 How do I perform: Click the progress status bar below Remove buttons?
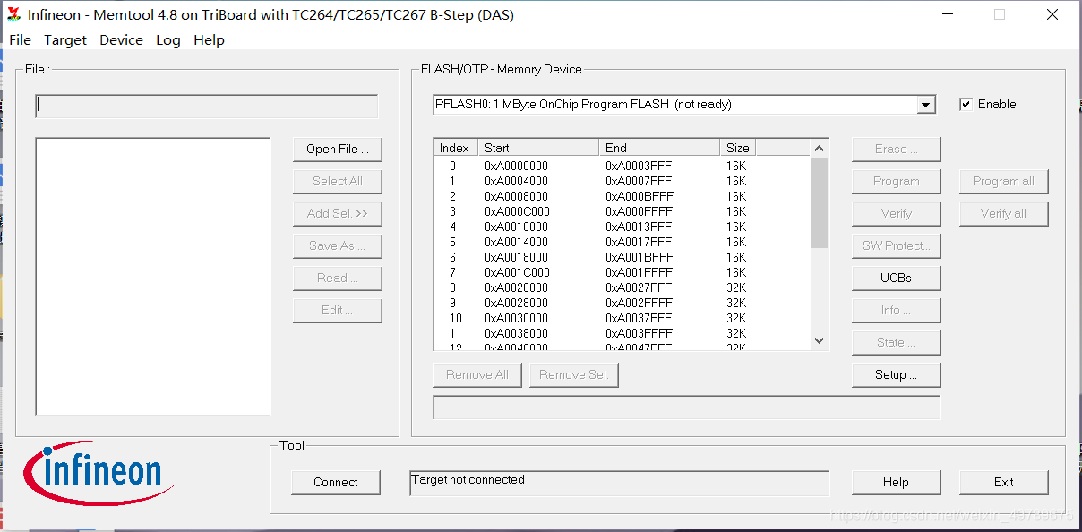[687, 408]
